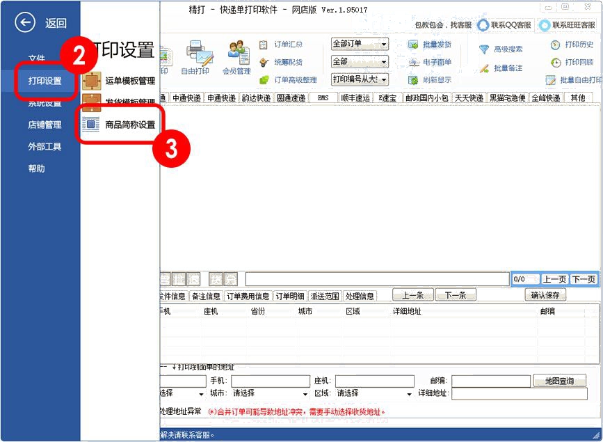Open the 订单费用信息 tab
The height and width of the screenshot is (442, 603).
pos(248,296)
